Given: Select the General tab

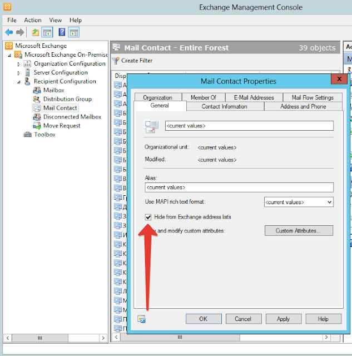Looking at the screenshot, I should click(160, 106).
